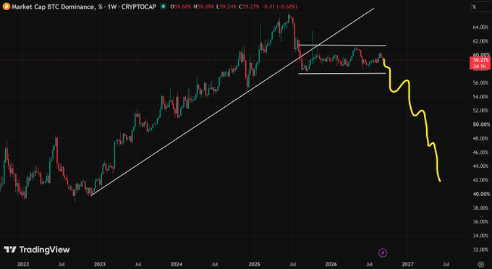Click the 44.00% price scale label
Image resolution: width=492 pixels, height=269 pixels.
pos(480,166)
